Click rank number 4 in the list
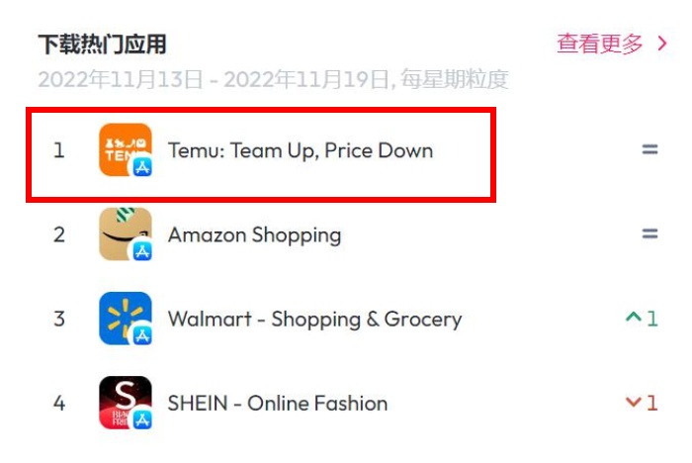The image size is (692, 463). [x=59, y=403]
